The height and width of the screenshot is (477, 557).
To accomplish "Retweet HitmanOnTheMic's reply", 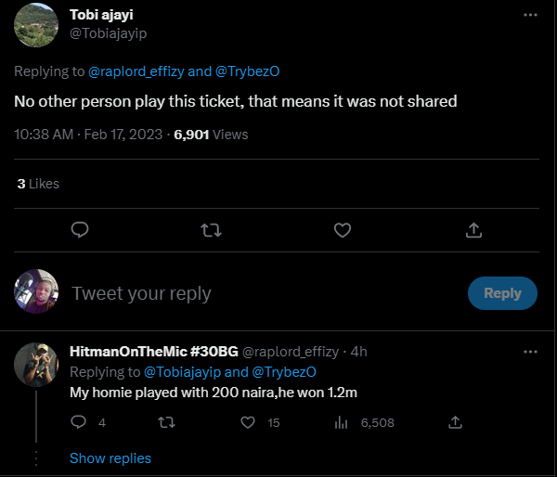I will [x=166, y=422].
